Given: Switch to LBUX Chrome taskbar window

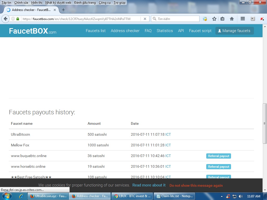Looking at the screenshot, I should [132, 196].
